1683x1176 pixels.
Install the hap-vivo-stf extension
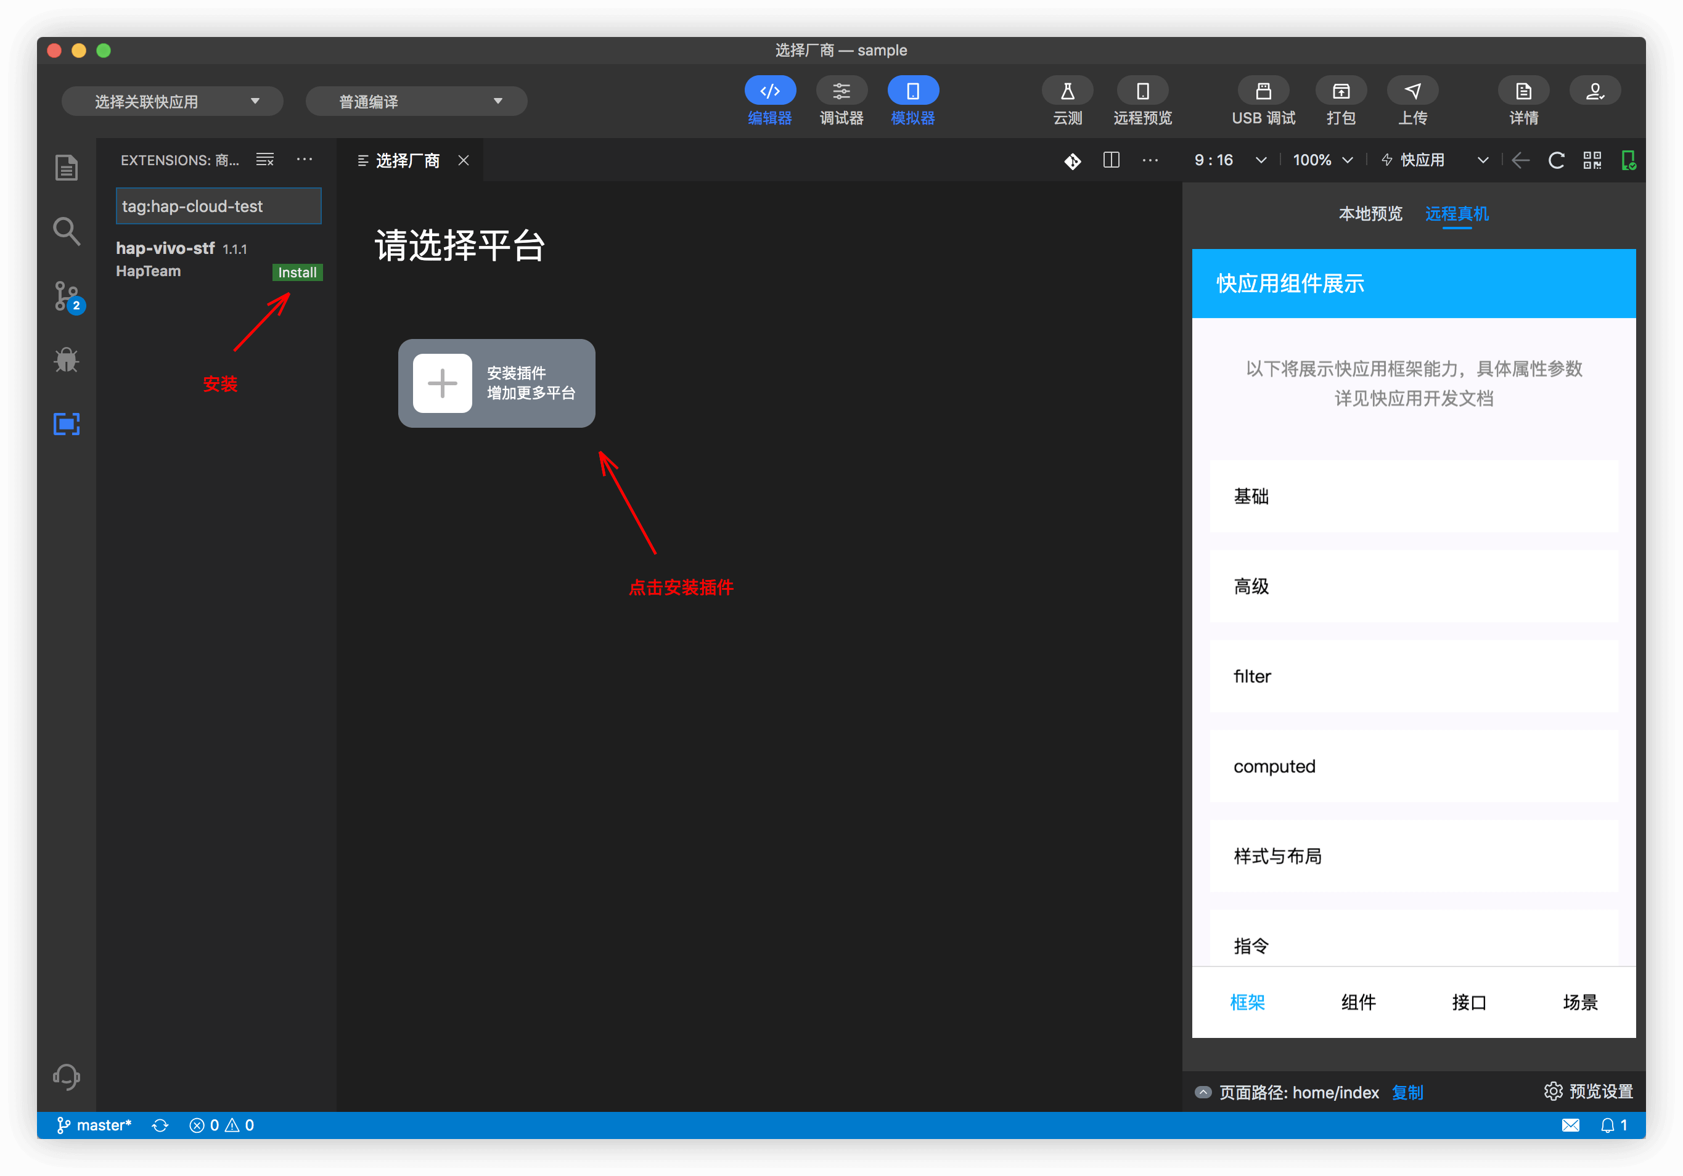297,272
